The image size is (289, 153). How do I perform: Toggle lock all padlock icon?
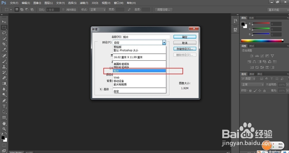(264, 91)
